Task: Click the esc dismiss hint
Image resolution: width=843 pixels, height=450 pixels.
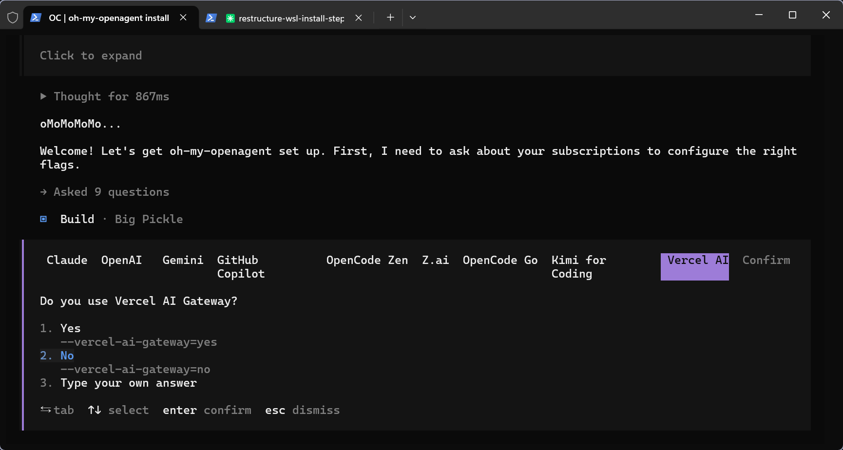Action: click(303, 410)
